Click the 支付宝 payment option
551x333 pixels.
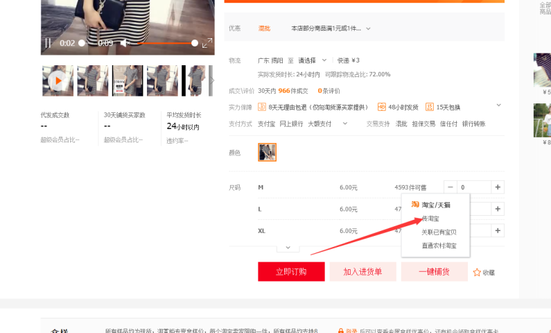pyautogui.click(x=266, y=123)
